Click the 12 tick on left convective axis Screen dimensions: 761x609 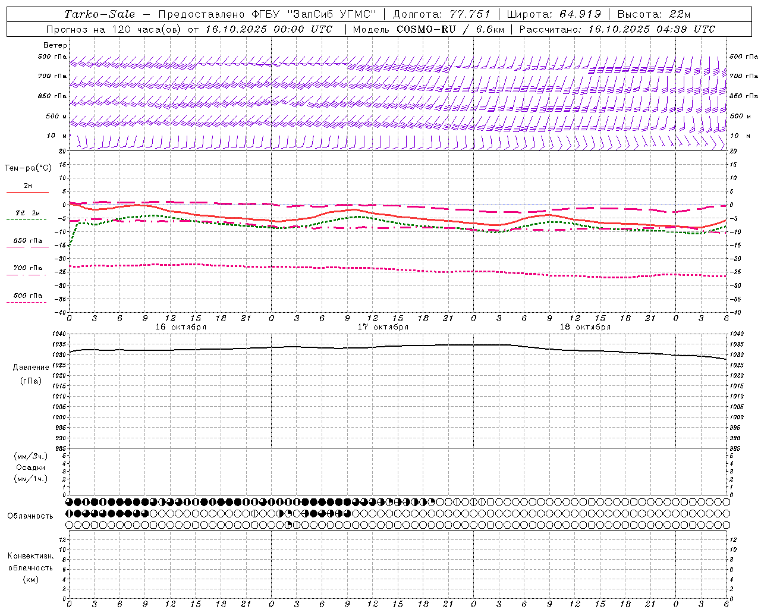(64, 539)
